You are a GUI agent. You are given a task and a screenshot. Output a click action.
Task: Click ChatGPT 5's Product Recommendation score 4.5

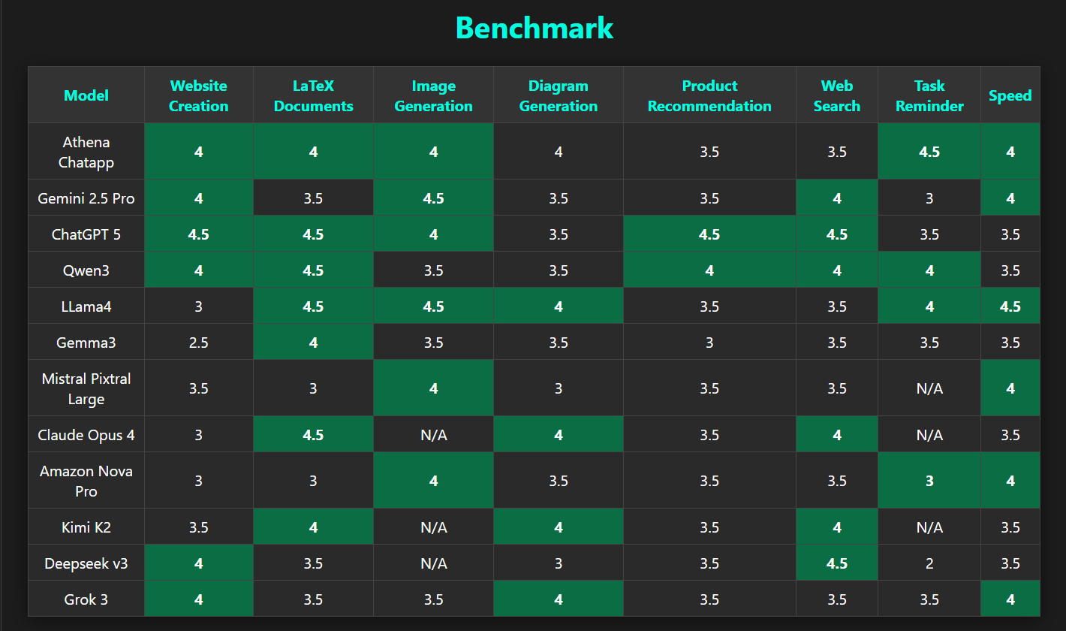click(709, 234)
